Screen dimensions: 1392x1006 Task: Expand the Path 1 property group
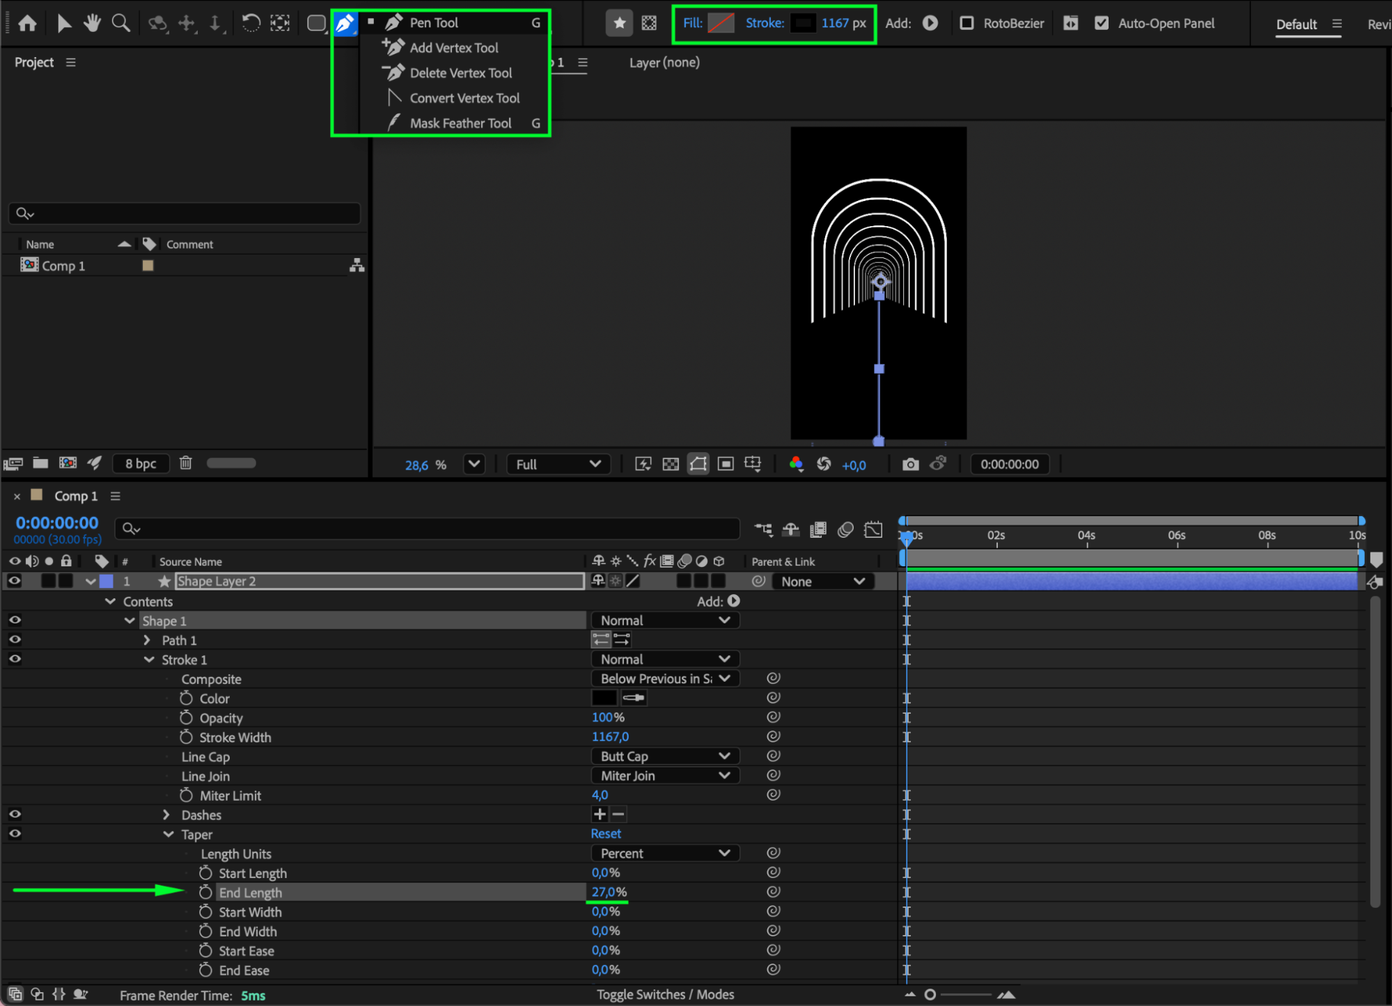point(147,640)
